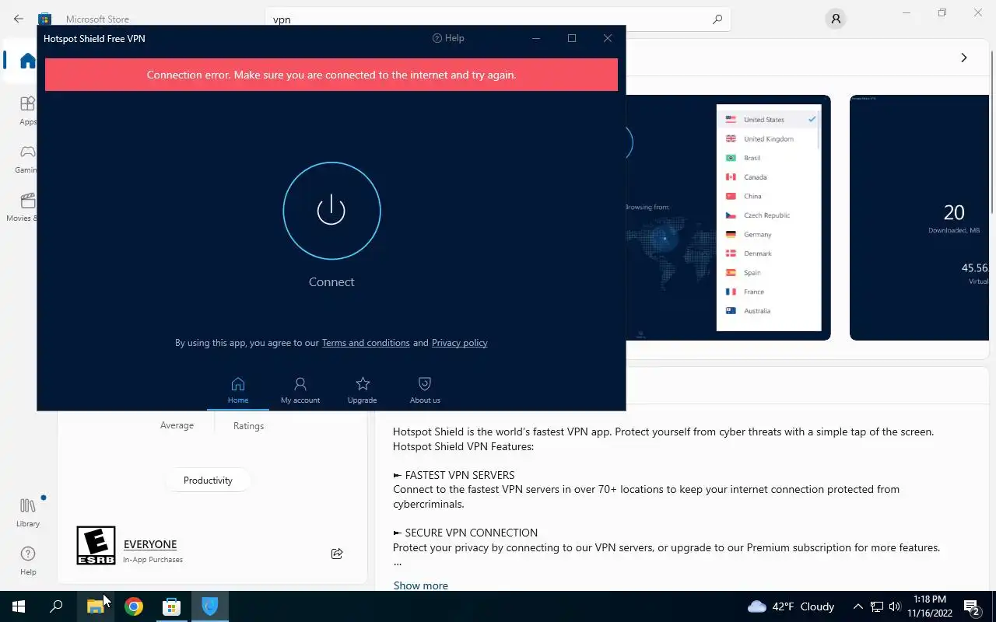The width and height of the screenshot is (996, 622).
Task: Open the weather widget showing 42°F Cloudy
Action: 791,606
